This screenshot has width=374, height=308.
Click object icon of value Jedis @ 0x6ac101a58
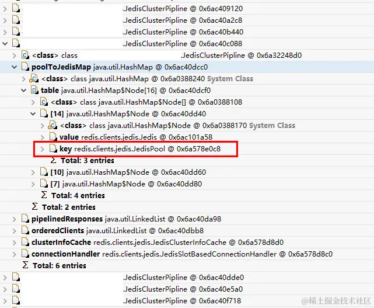click(x=53, y=137)
